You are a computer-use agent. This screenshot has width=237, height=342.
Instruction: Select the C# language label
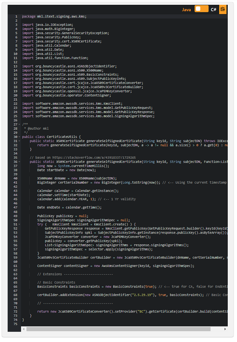point(214,10)
